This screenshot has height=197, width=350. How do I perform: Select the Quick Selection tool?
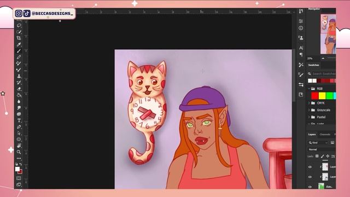point(19,32)
